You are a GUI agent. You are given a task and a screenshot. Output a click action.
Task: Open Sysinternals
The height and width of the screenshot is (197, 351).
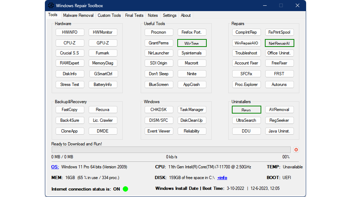192,53
